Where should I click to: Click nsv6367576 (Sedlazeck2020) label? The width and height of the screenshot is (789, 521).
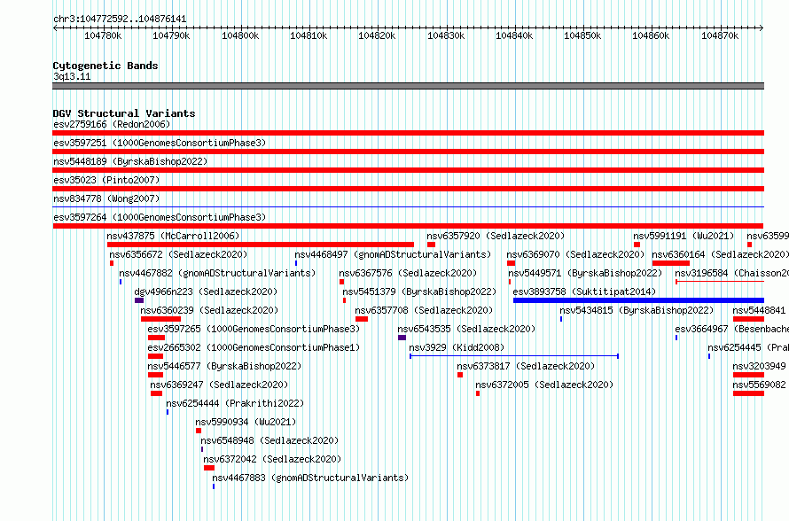coord(408,273)
